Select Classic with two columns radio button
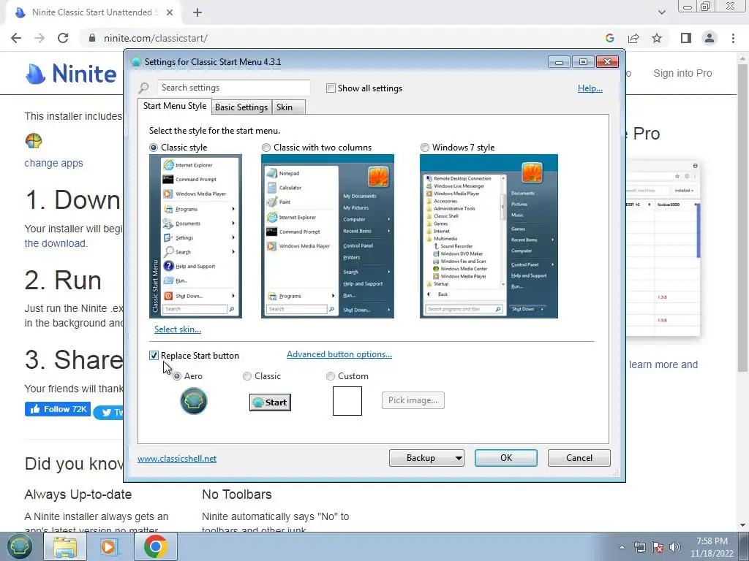This screenshot has width=749, height=561. [x=266, y=148]
